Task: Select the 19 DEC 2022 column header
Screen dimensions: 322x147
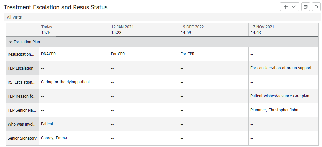Action: 213,30
